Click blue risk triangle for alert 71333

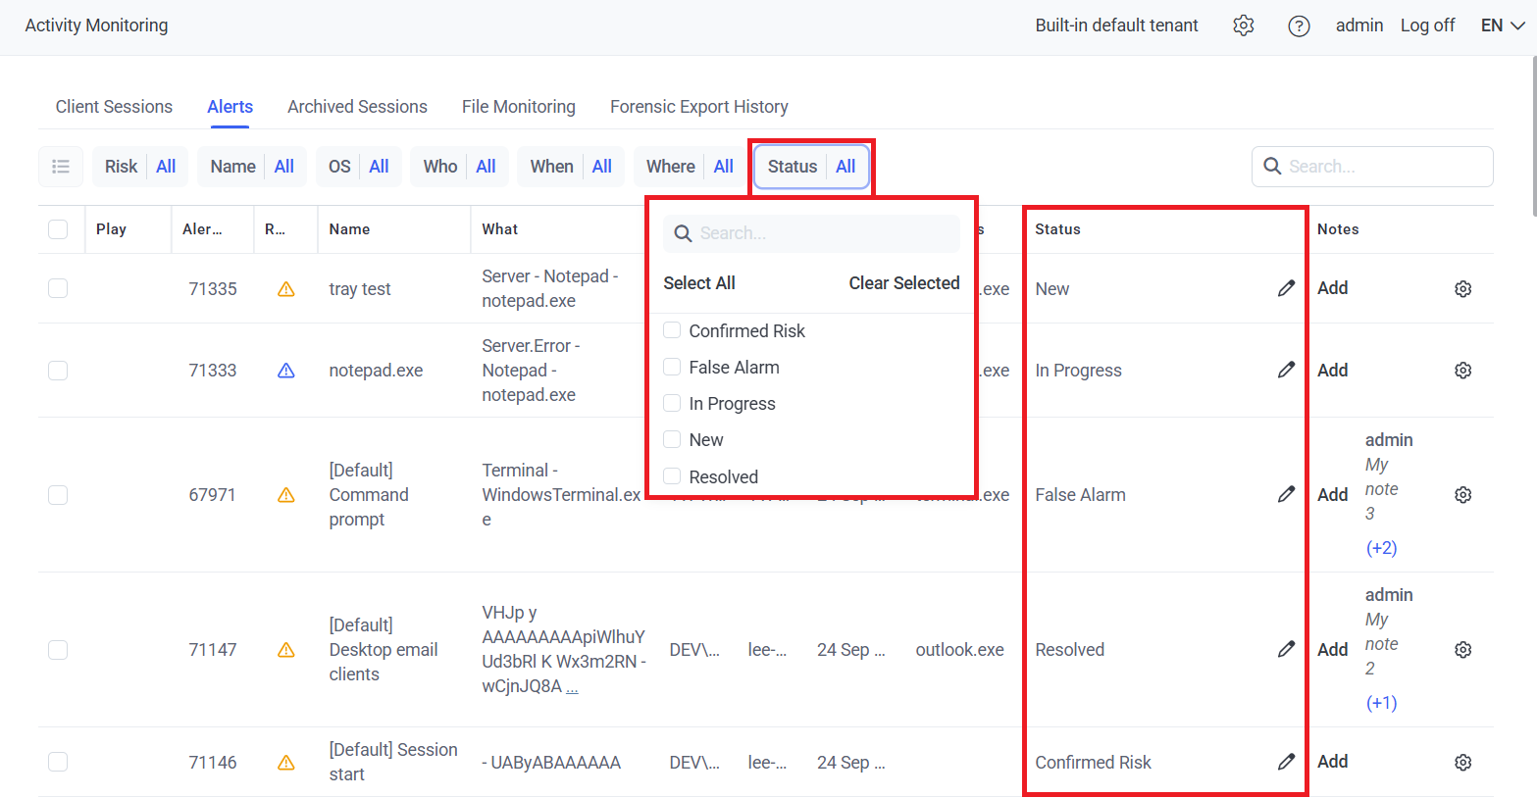coord(286,371)
